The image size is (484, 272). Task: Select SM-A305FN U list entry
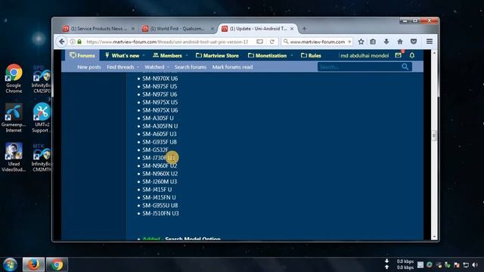160,126
